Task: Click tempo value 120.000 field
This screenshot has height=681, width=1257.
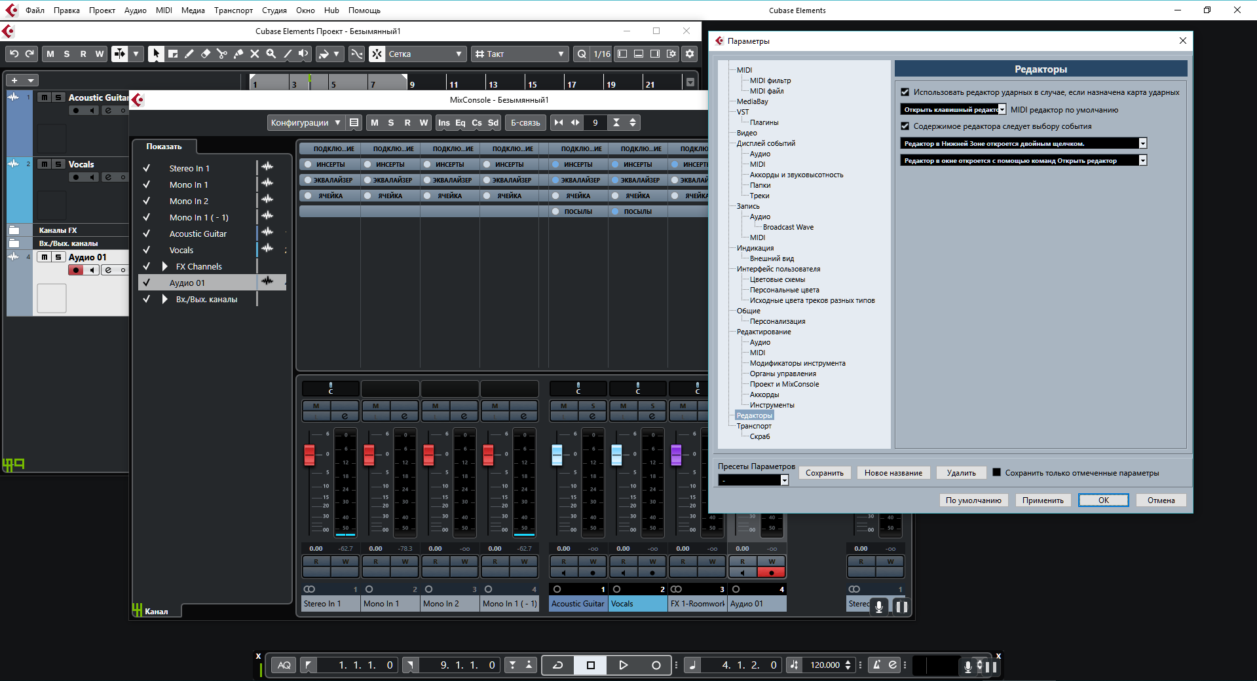Action: click(825, 665)
